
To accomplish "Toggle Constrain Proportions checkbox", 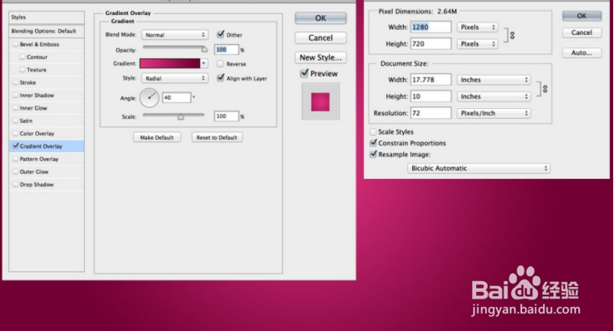I will [x=373, y=143].
